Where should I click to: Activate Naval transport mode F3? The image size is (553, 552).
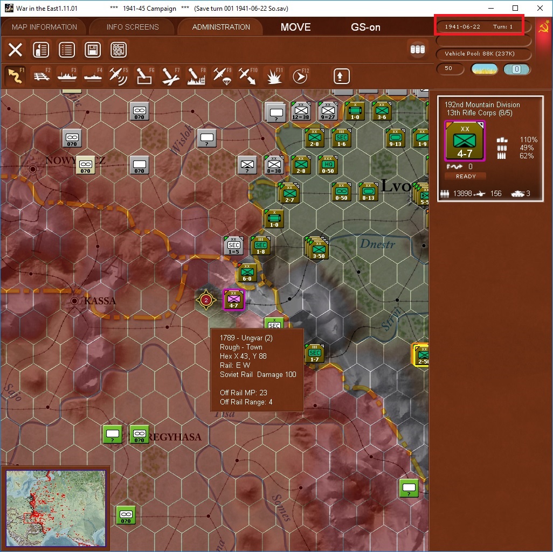(67, 76)
